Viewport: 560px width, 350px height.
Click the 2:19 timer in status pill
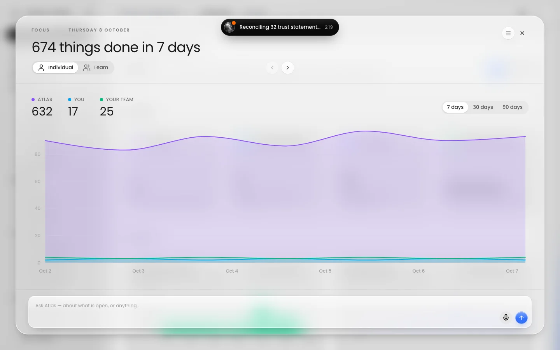click(329, 27)
